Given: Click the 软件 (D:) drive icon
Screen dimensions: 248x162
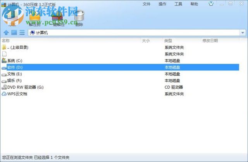Looking at the screenshot, I should point(4,68).
